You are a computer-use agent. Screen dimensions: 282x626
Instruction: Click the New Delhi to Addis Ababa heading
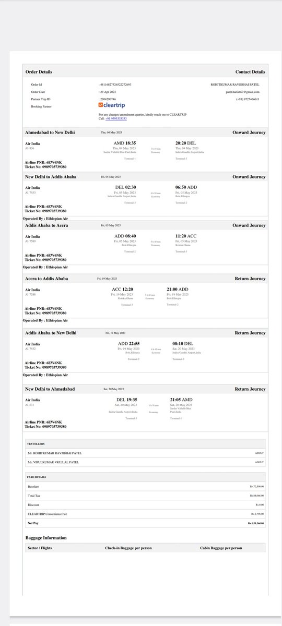[x=51, y=177]
